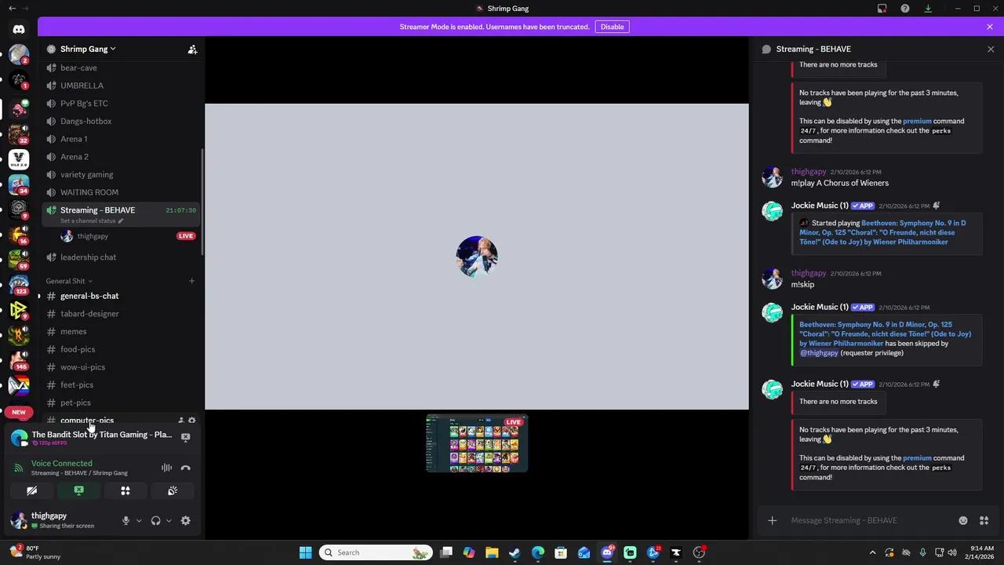This screenshot has height=565, width=1004.
Task: Turn on camera in voice panel
Action: (31, 490)
